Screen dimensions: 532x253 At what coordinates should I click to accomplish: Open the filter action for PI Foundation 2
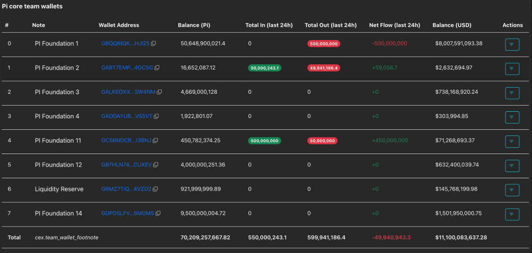pyautogui.click(x=512, y=69)
